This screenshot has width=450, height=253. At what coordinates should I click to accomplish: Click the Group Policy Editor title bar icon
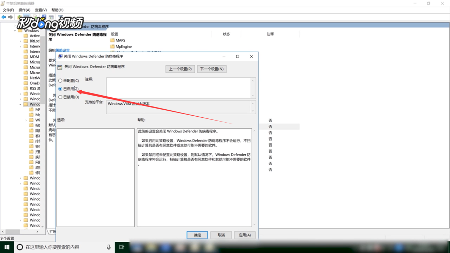pos(3,3)
